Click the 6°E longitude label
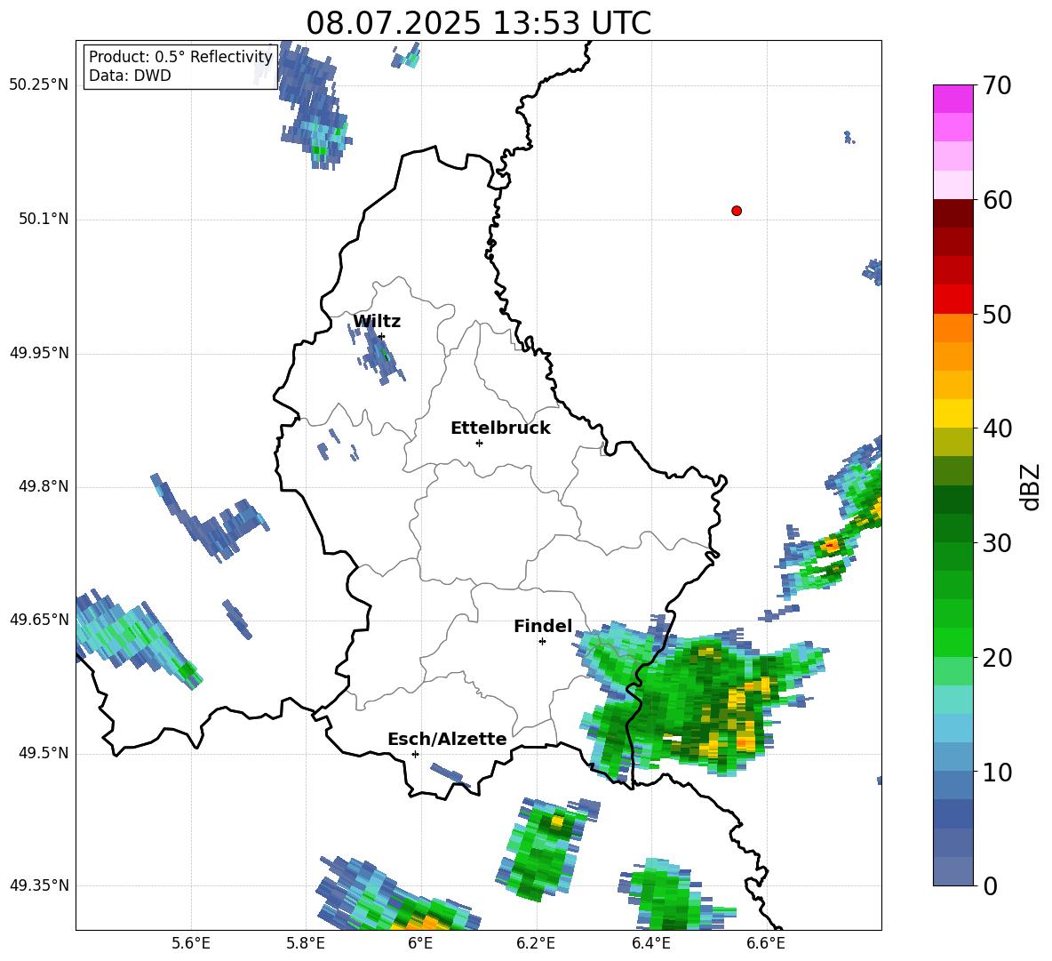The image size is (1052, 961). (420, 943)
